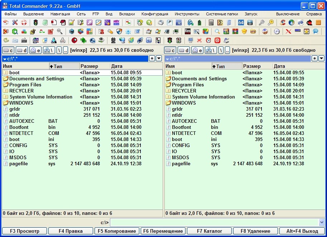Click the yellow key icon
The width and height of the screenshot is (327, 237).
271,22
